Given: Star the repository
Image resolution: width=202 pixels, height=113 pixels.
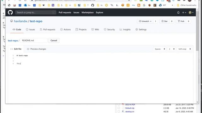Looking at the screenshot, I should pos(164,21).
